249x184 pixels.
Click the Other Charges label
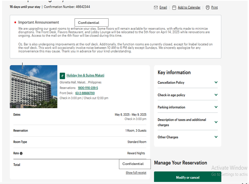coord(168,137)
